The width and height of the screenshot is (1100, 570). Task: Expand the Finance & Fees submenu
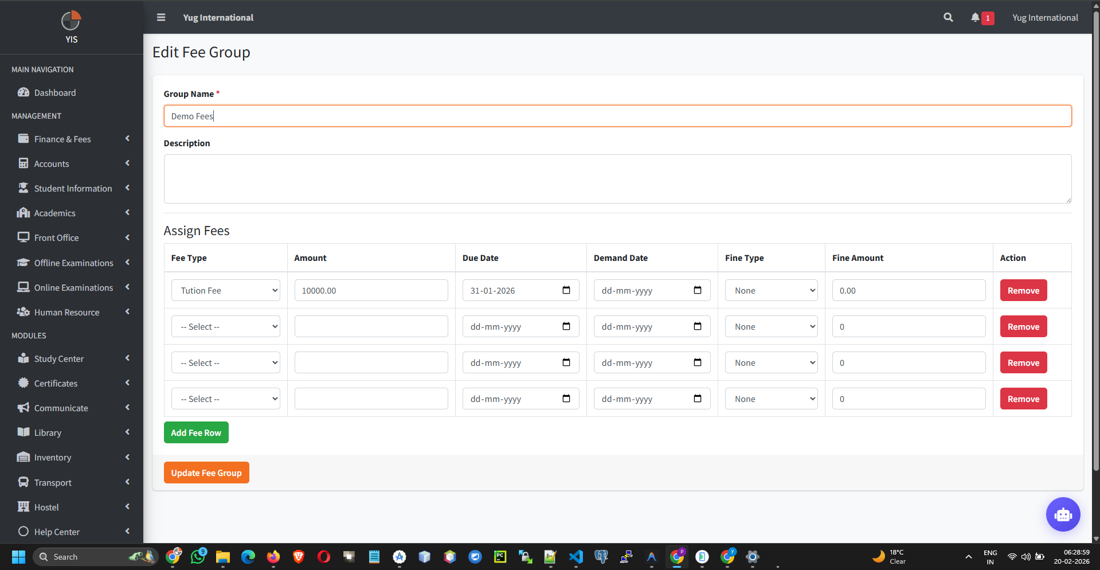tap(62, 139)
